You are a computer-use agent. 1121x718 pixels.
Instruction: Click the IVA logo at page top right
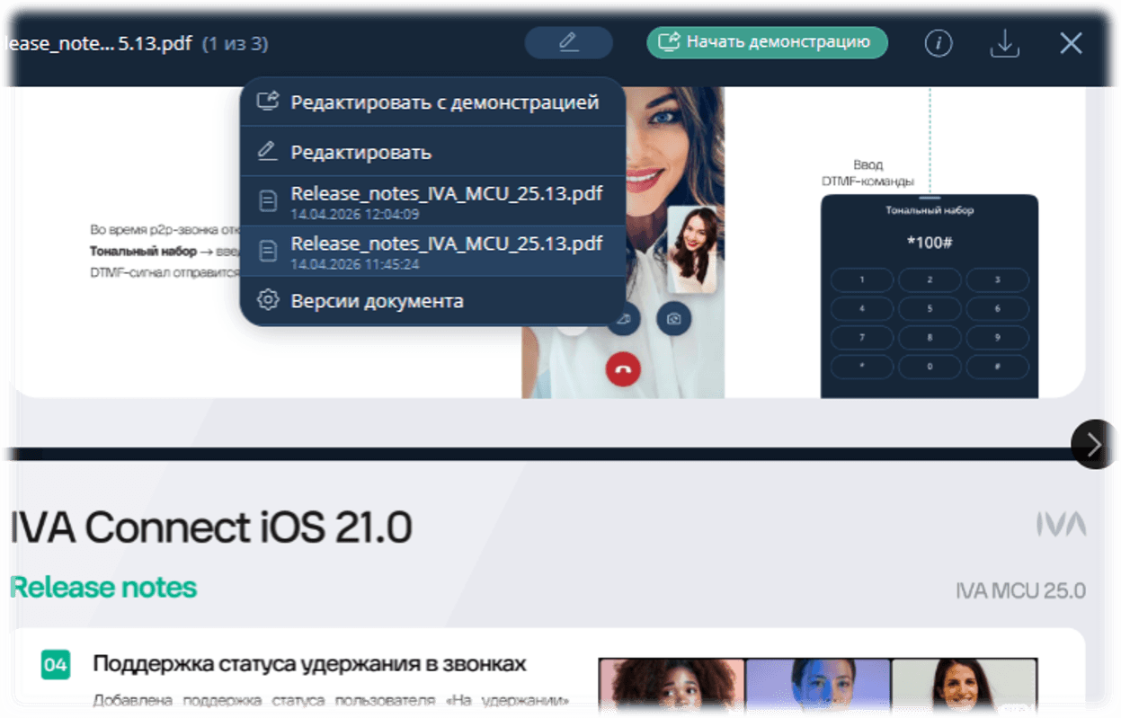tap(1061, 524)
